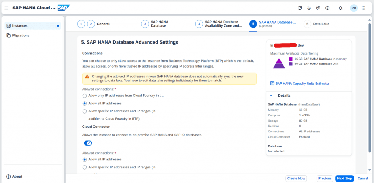Open SAP HANA Capacity Units Estimator link
The width and height of the screenshot is (374, 183).
tap(302, 83)
